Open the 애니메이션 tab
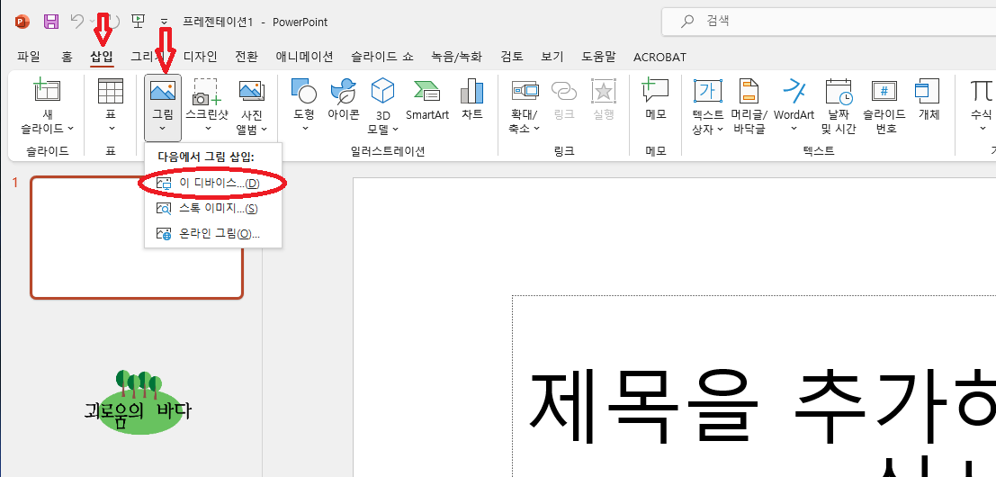This screenshot has height=477, width=996. point(304,57)
